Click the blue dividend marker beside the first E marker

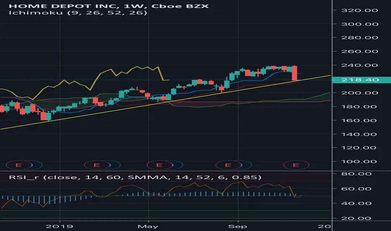[37, 165]
